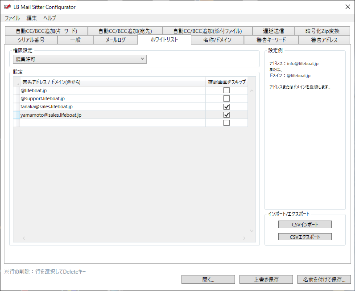
Task: Click the 上書き保存 button
Action: point(266,279)
